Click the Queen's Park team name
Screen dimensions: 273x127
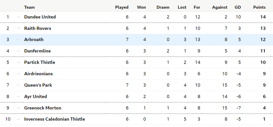point(38,85)
